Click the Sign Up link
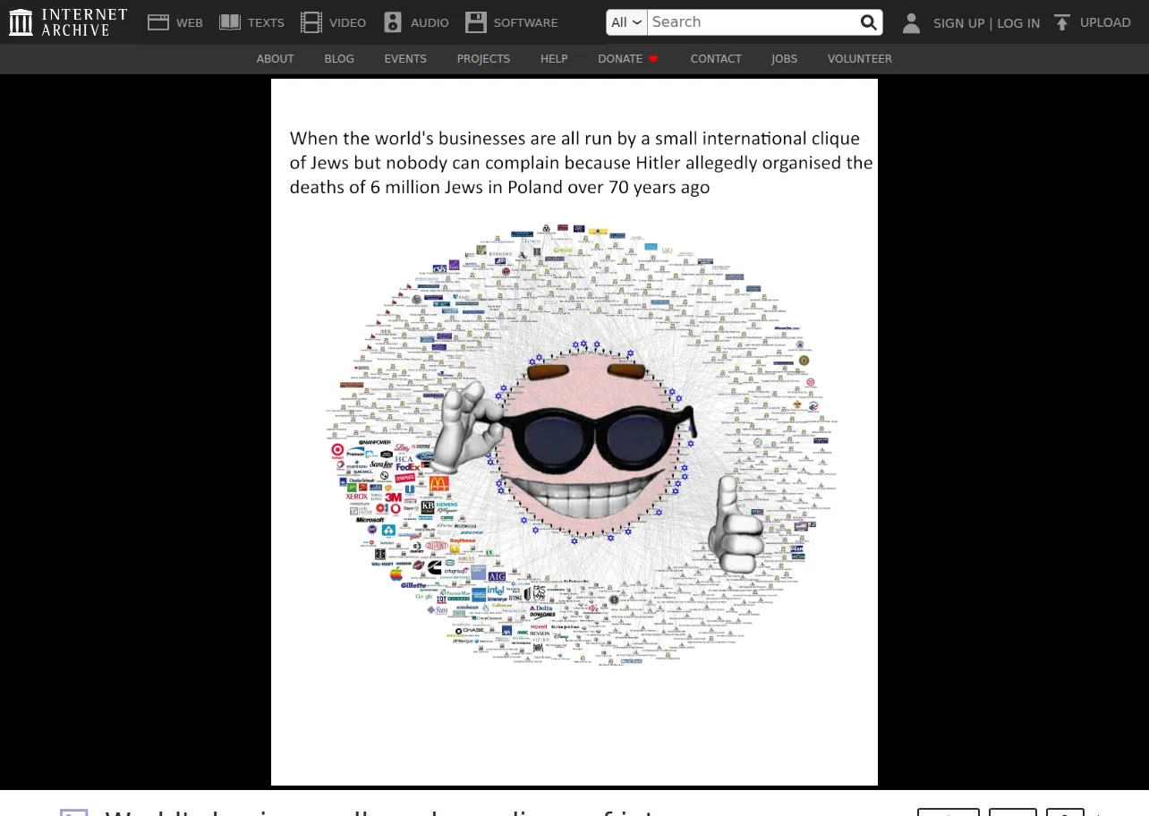This screenshot has height=816, width=1149. pos(958,23)
